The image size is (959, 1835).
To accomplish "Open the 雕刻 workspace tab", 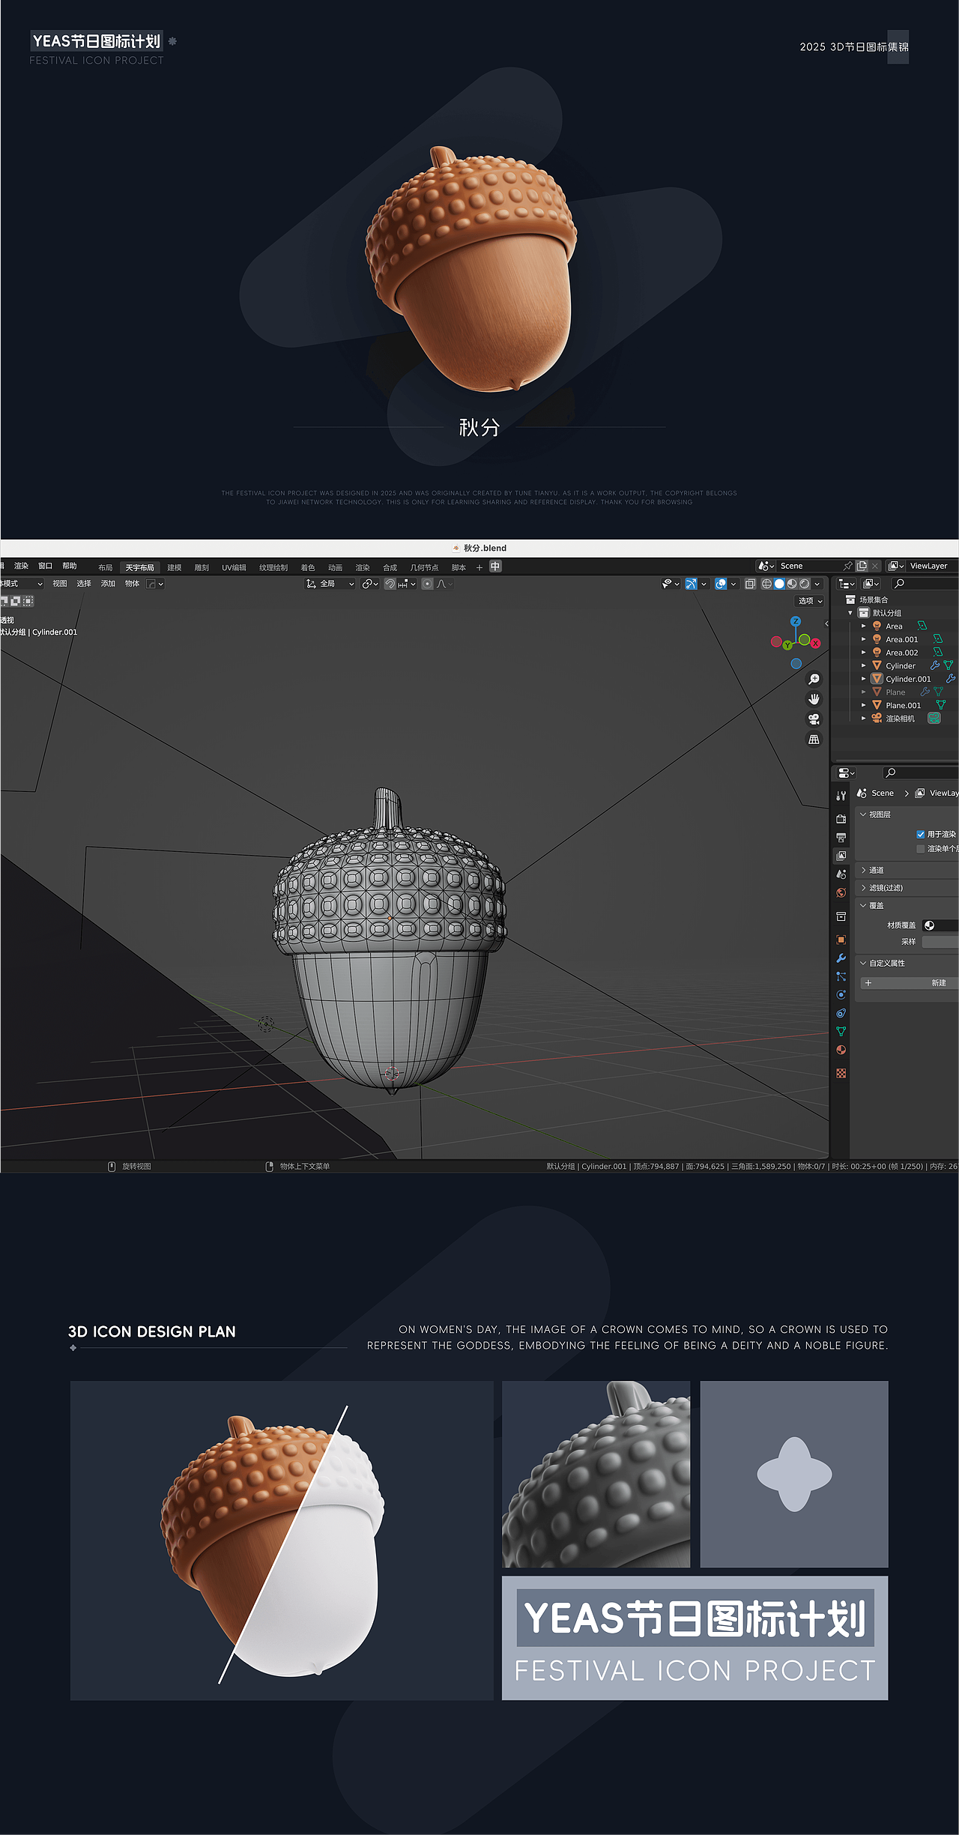I will point(202,568).
